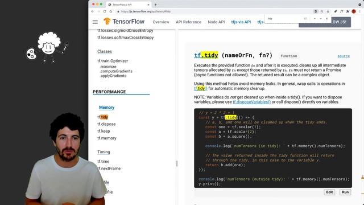Click the TensorFlow logo
364x205 pixels.
click(x=124, y=22)
